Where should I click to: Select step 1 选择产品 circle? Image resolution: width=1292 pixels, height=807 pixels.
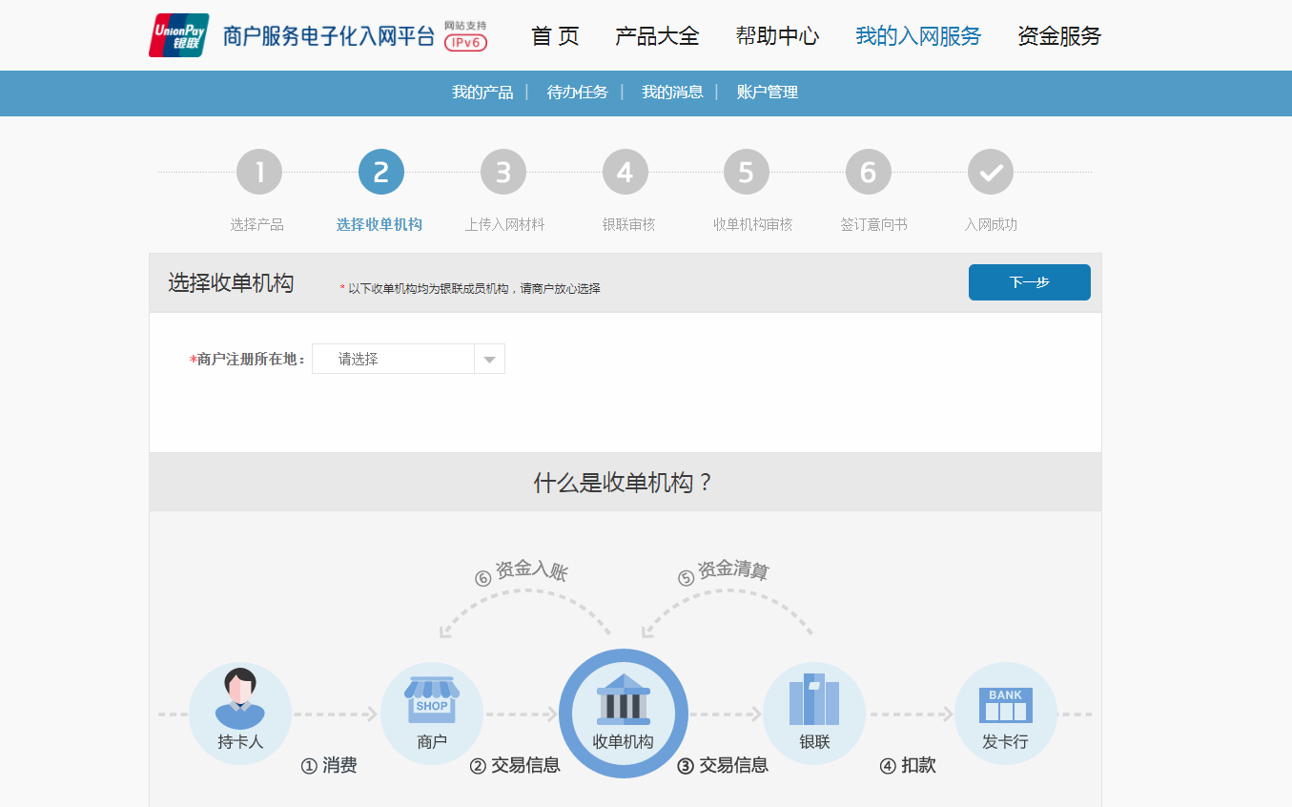pyautogui.click(x=259, y=173)
